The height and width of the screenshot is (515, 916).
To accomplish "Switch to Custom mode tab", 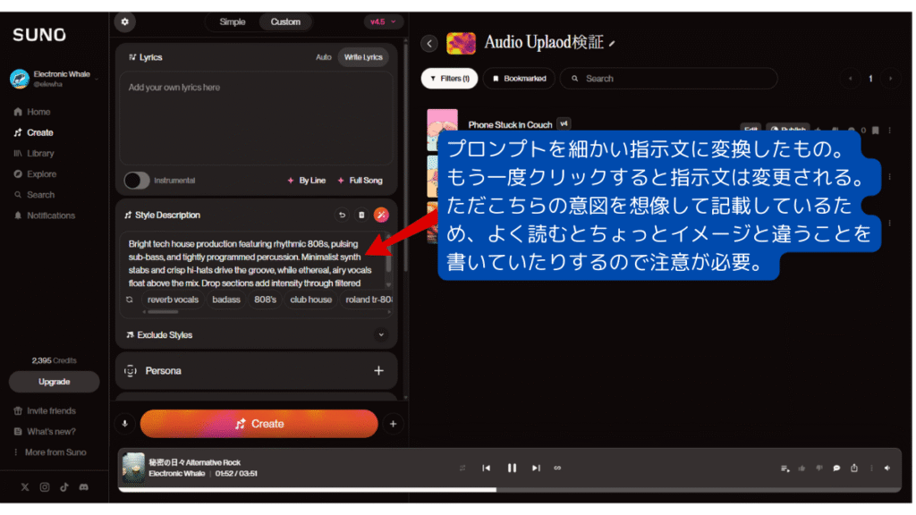I will coord(285,22).
